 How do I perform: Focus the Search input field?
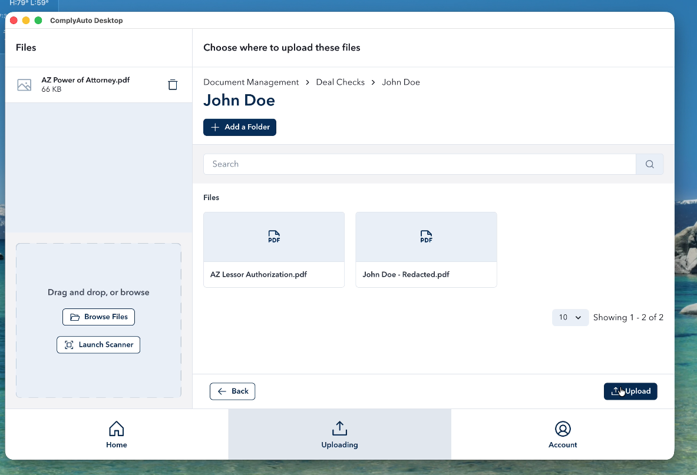(x=419, y=164)
